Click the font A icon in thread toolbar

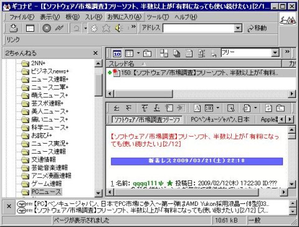click(197, 108)
